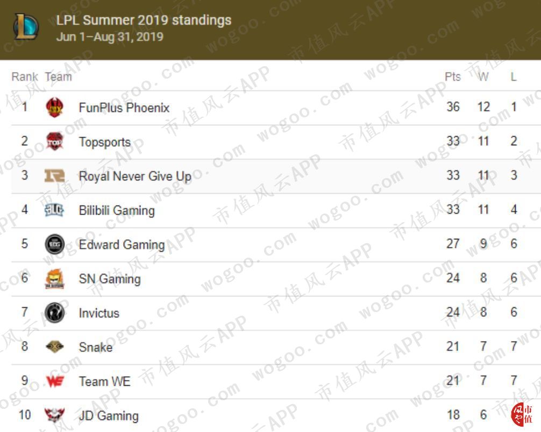
Task: Open the Royal Never Give Up name
Action: pos(135,176)
